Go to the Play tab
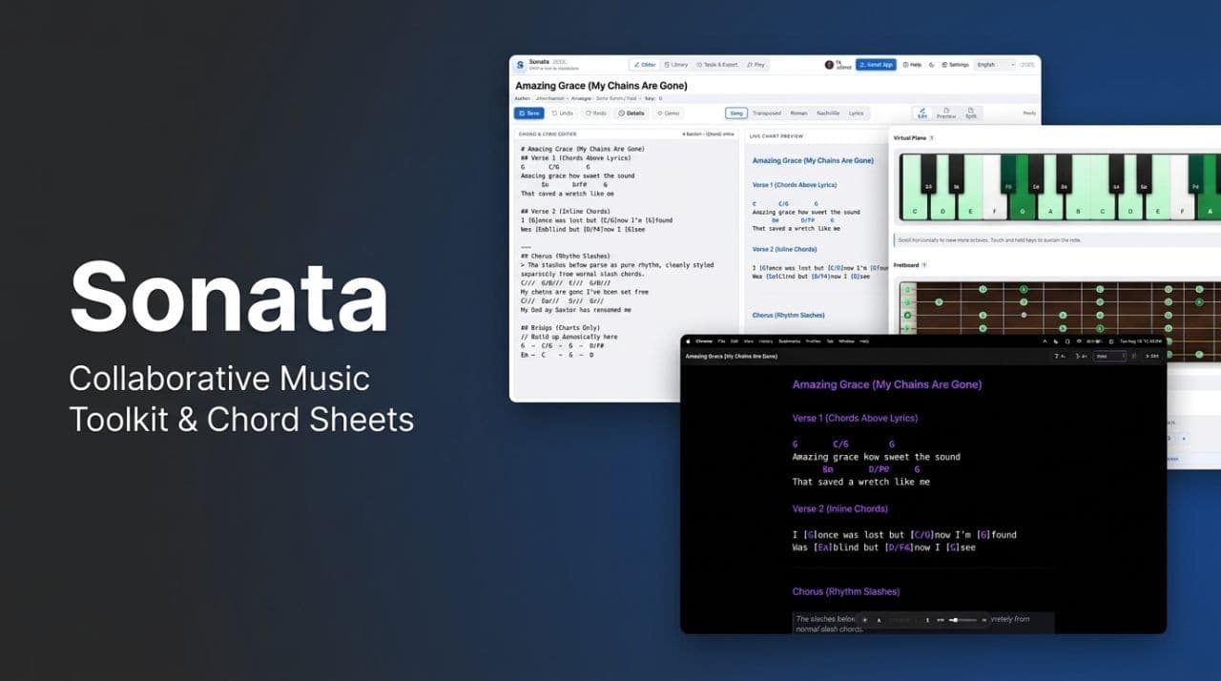 (x=755, y=65)
